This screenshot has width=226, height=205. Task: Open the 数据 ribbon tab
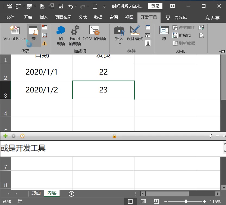98,17
